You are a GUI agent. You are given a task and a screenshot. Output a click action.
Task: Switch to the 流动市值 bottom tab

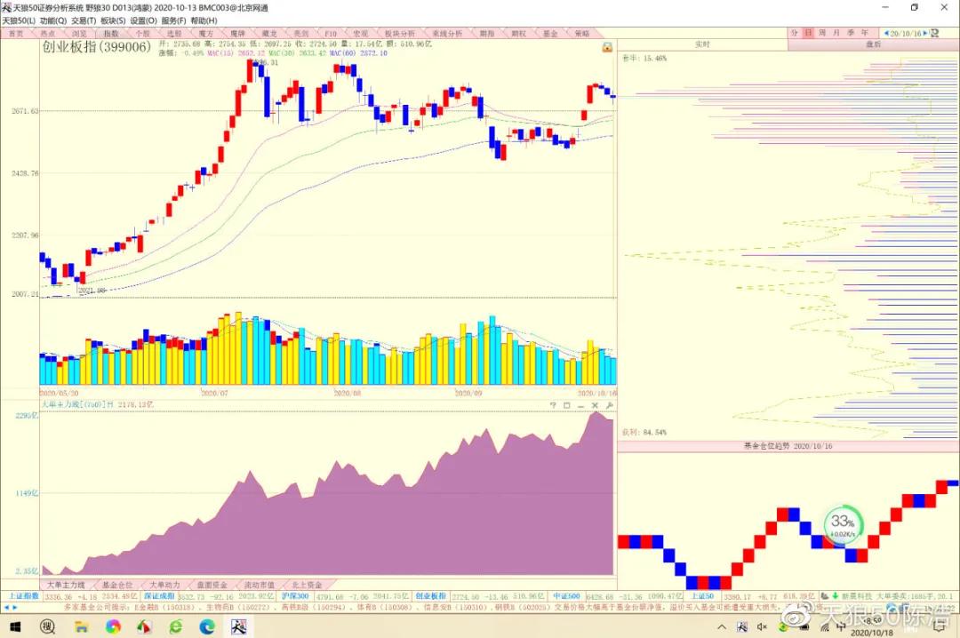pos(260,585)
